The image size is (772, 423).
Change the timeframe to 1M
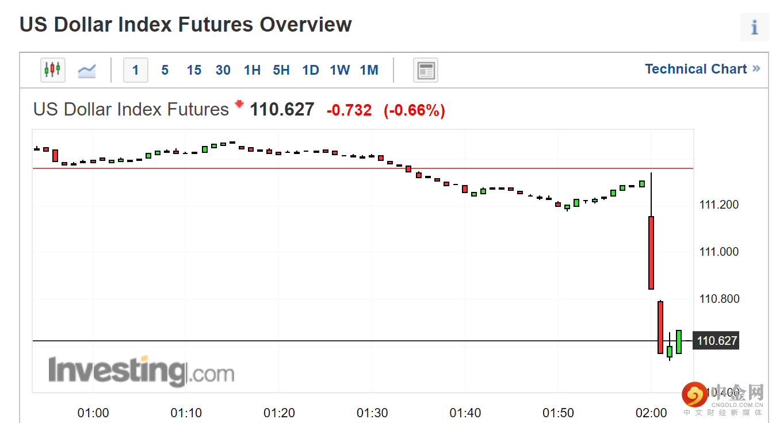coord(369,70)
